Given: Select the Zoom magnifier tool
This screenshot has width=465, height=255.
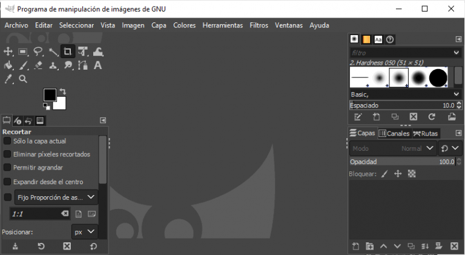Looking at the screenshot, I should 23,79.
